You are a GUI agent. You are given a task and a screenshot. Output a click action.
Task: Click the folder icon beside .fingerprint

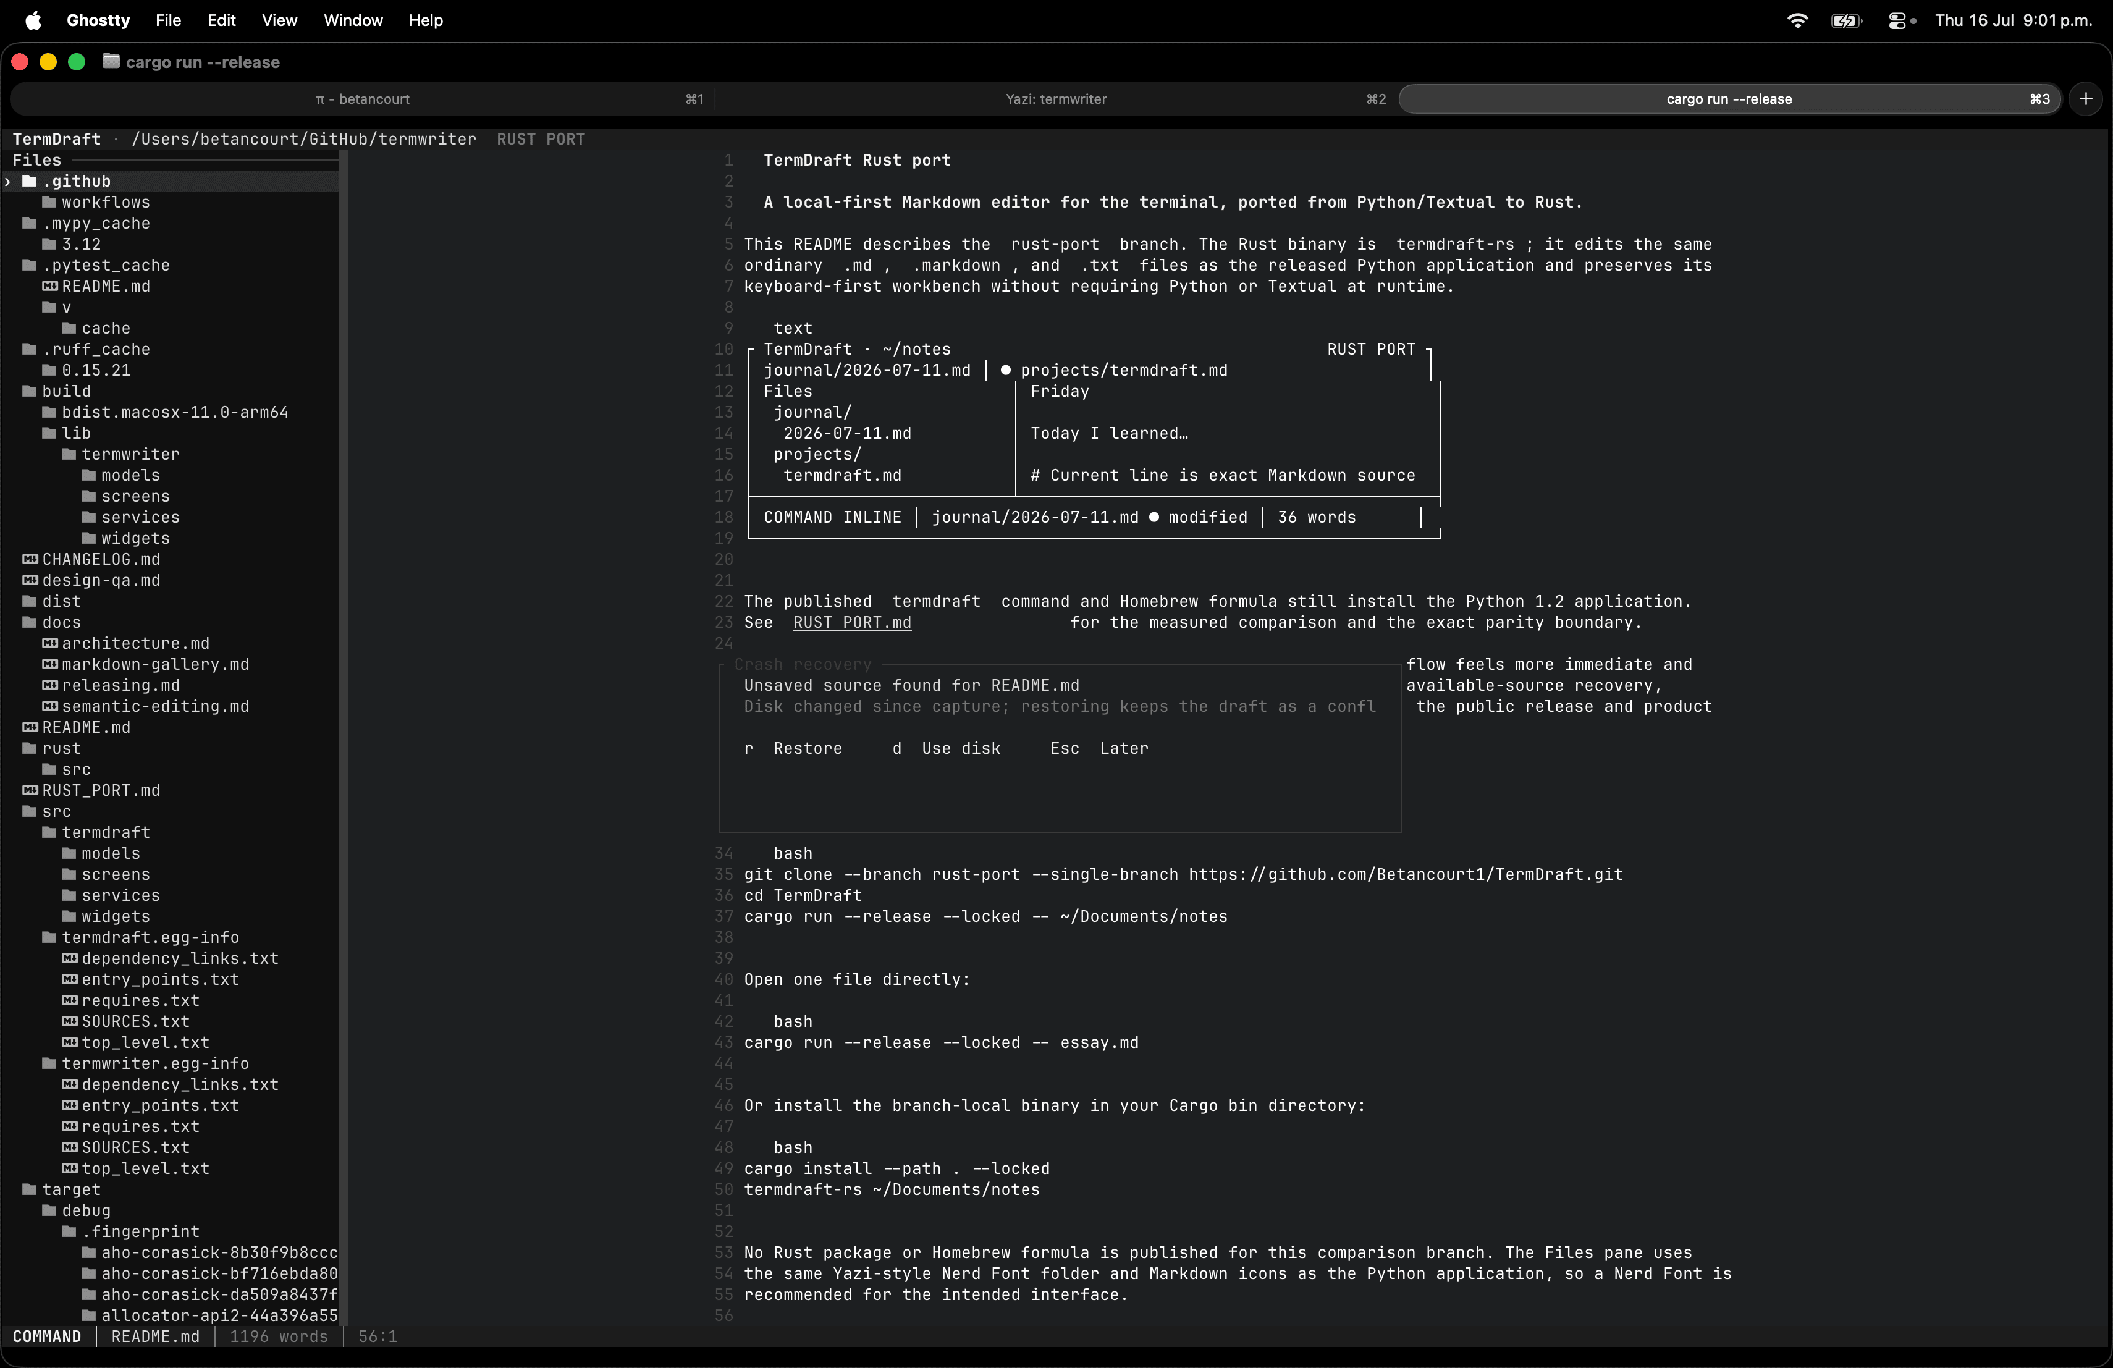(x=69, y=1231)
